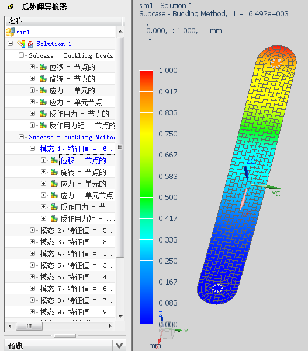Click the horizontal scrollbar left arrow
Screen dimensions: 308x351
10,326
